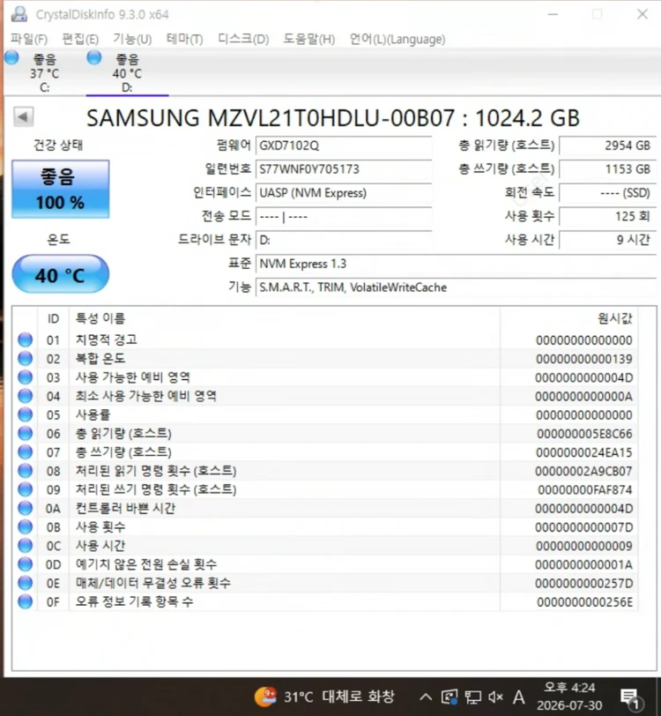Click status orb for 0F 오류 정보 기록 항목 수
This screenshot has width=661, height=716.
25,602
